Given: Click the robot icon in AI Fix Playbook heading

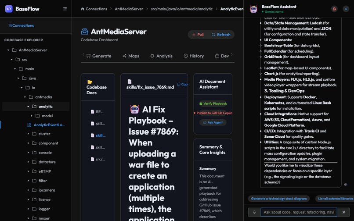Looking at the screenshot, I should point(134,109).
